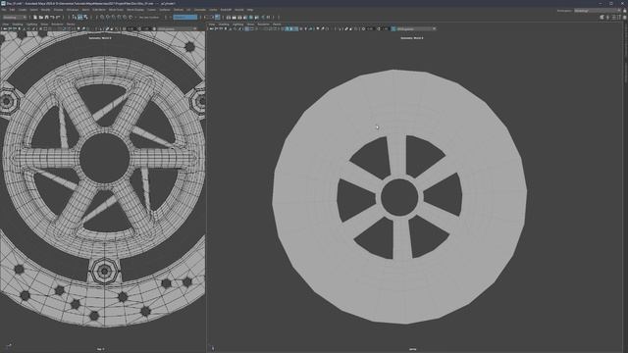Viewport: 628px width, 353px height.
Task: Select by hierarchy mode icon
Action: click(x=75, y=18)
